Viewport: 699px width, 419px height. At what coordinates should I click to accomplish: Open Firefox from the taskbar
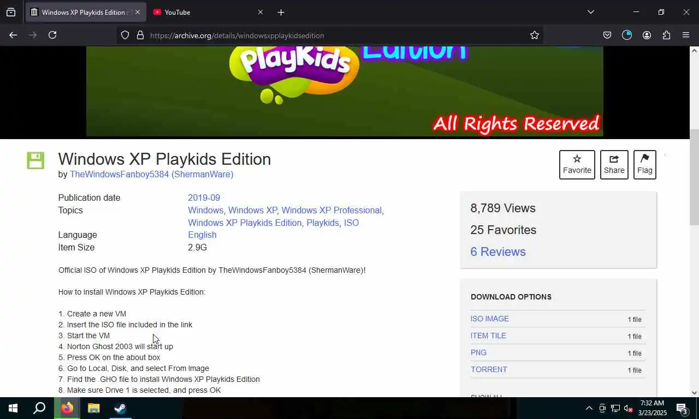click(67, 408)
